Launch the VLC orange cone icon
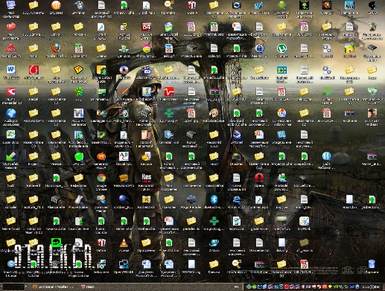The image size is (385, 291). click(x=124, y=243)
